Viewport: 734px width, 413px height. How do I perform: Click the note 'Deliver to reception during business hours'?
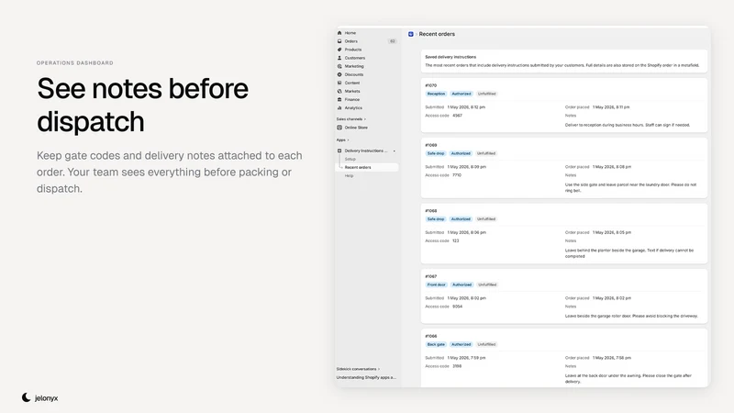coord(628,125)
